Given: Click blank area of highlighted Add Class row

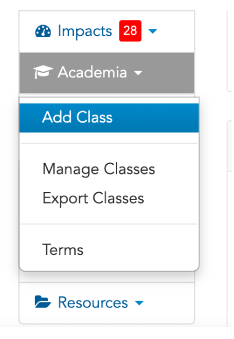Looking at the screenshot, I should point(155,118).
